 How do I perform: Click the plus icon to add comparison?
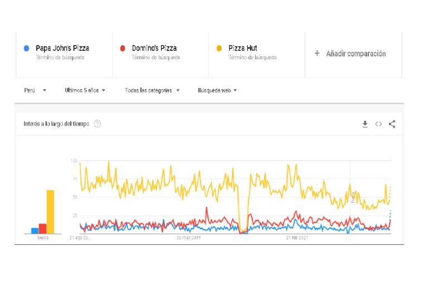317,54
